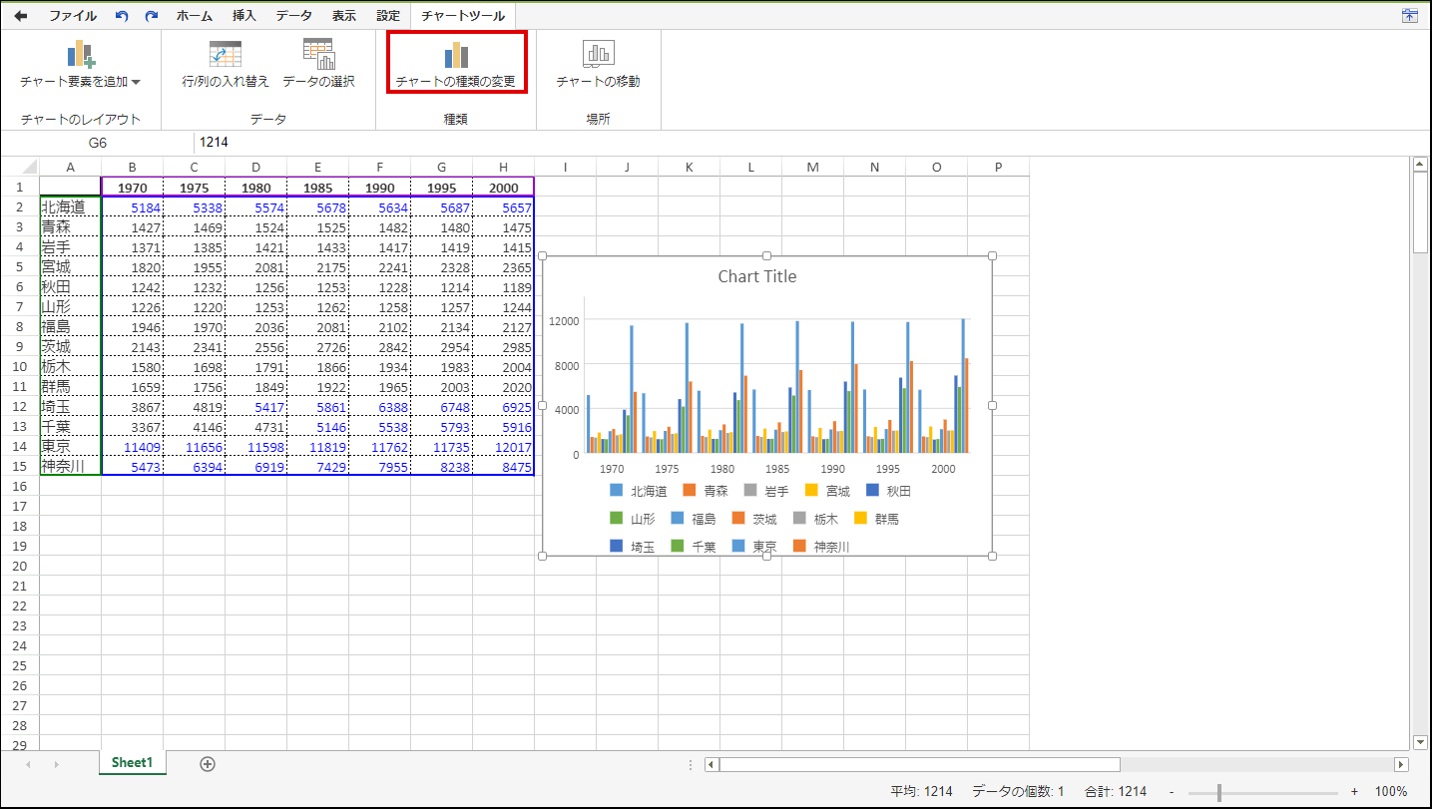
Task: Click 北海道 legend entry in chart
Action: pyautogui.click(x=639, y=491)
